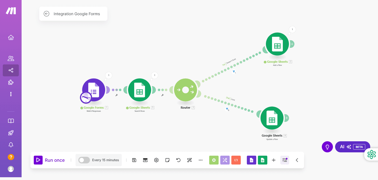
Task: Open the Import/Export blueprint icon
Action: (x=145, y=160)
